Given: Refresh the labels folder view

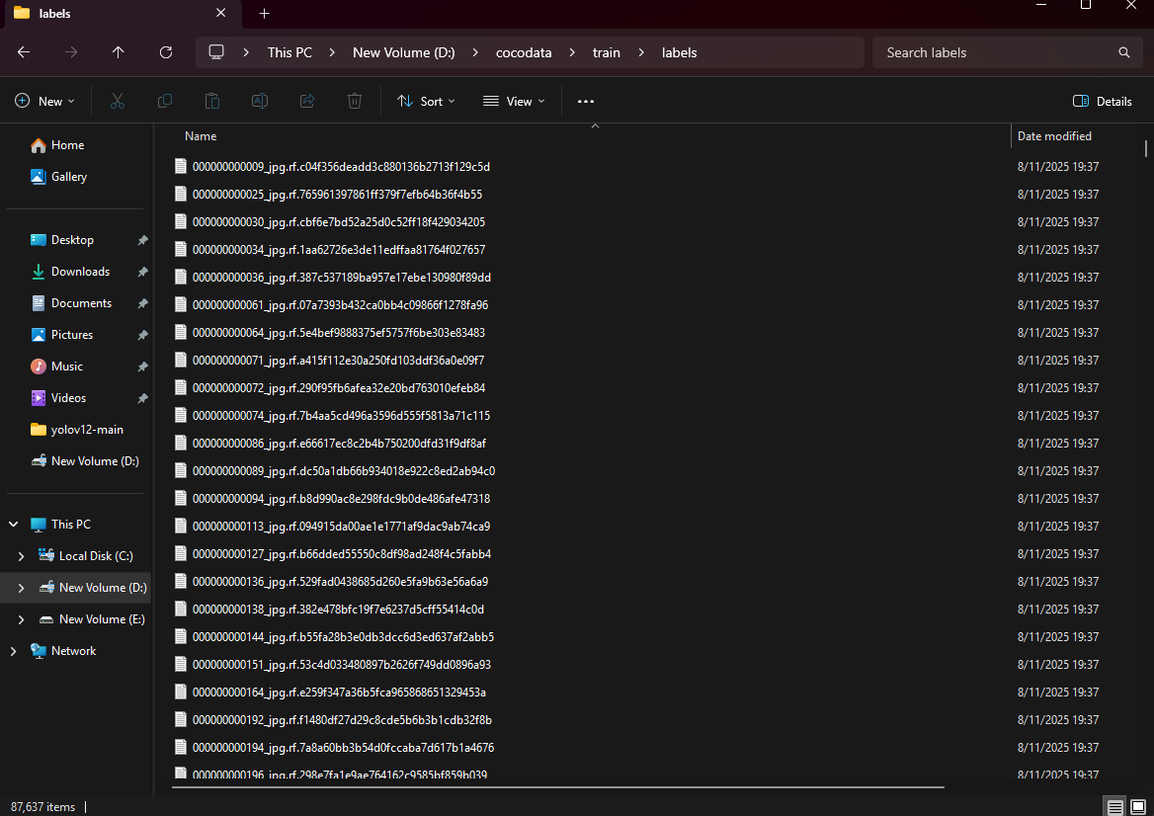Looking at the screenshot, I should [166, 52].
